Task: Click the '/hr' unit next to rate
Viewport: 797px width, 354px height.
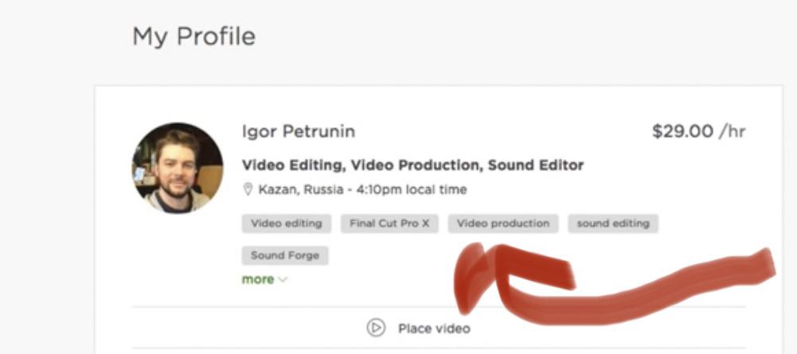Action: click(x=732, y=132)
